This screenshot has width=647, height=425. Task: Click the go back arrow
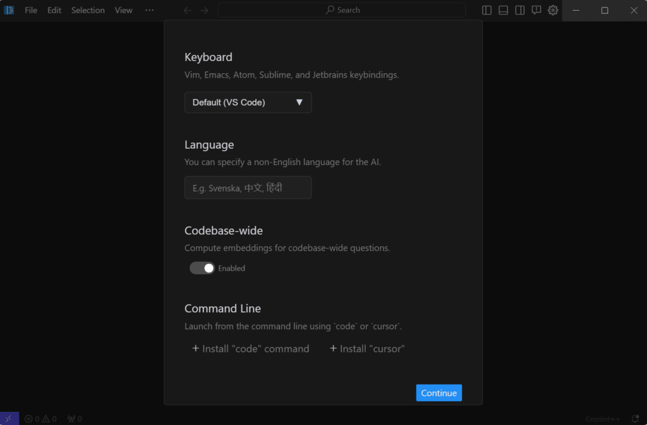(187, 10)
